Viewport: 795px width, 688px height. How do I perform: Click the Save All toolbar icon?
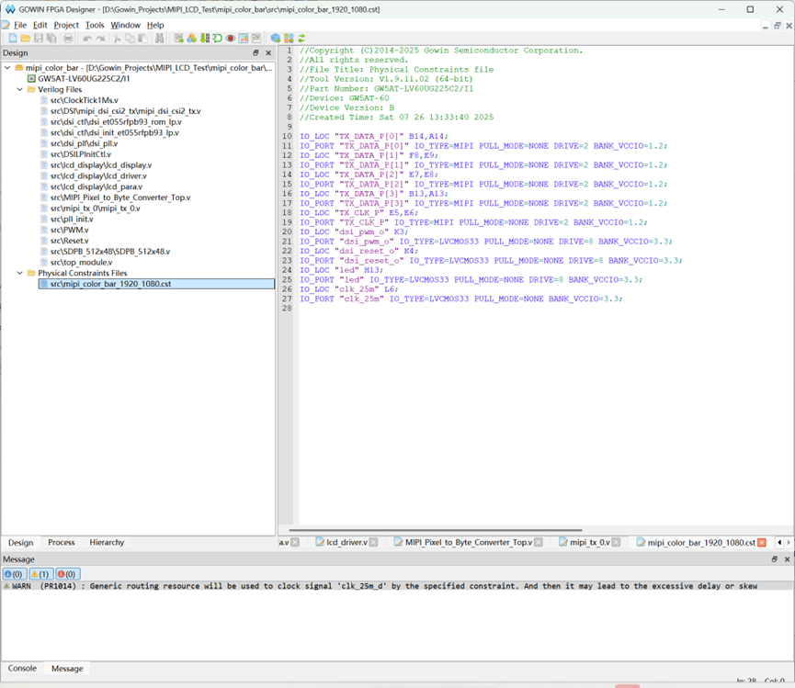point(51,39)
